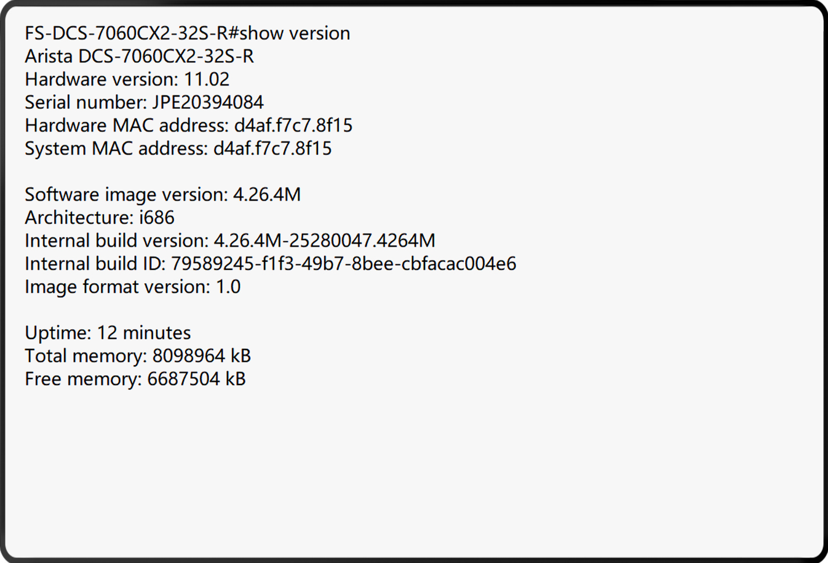
Task: Click the hardware version value 11.02
Action: pos(206,79)
